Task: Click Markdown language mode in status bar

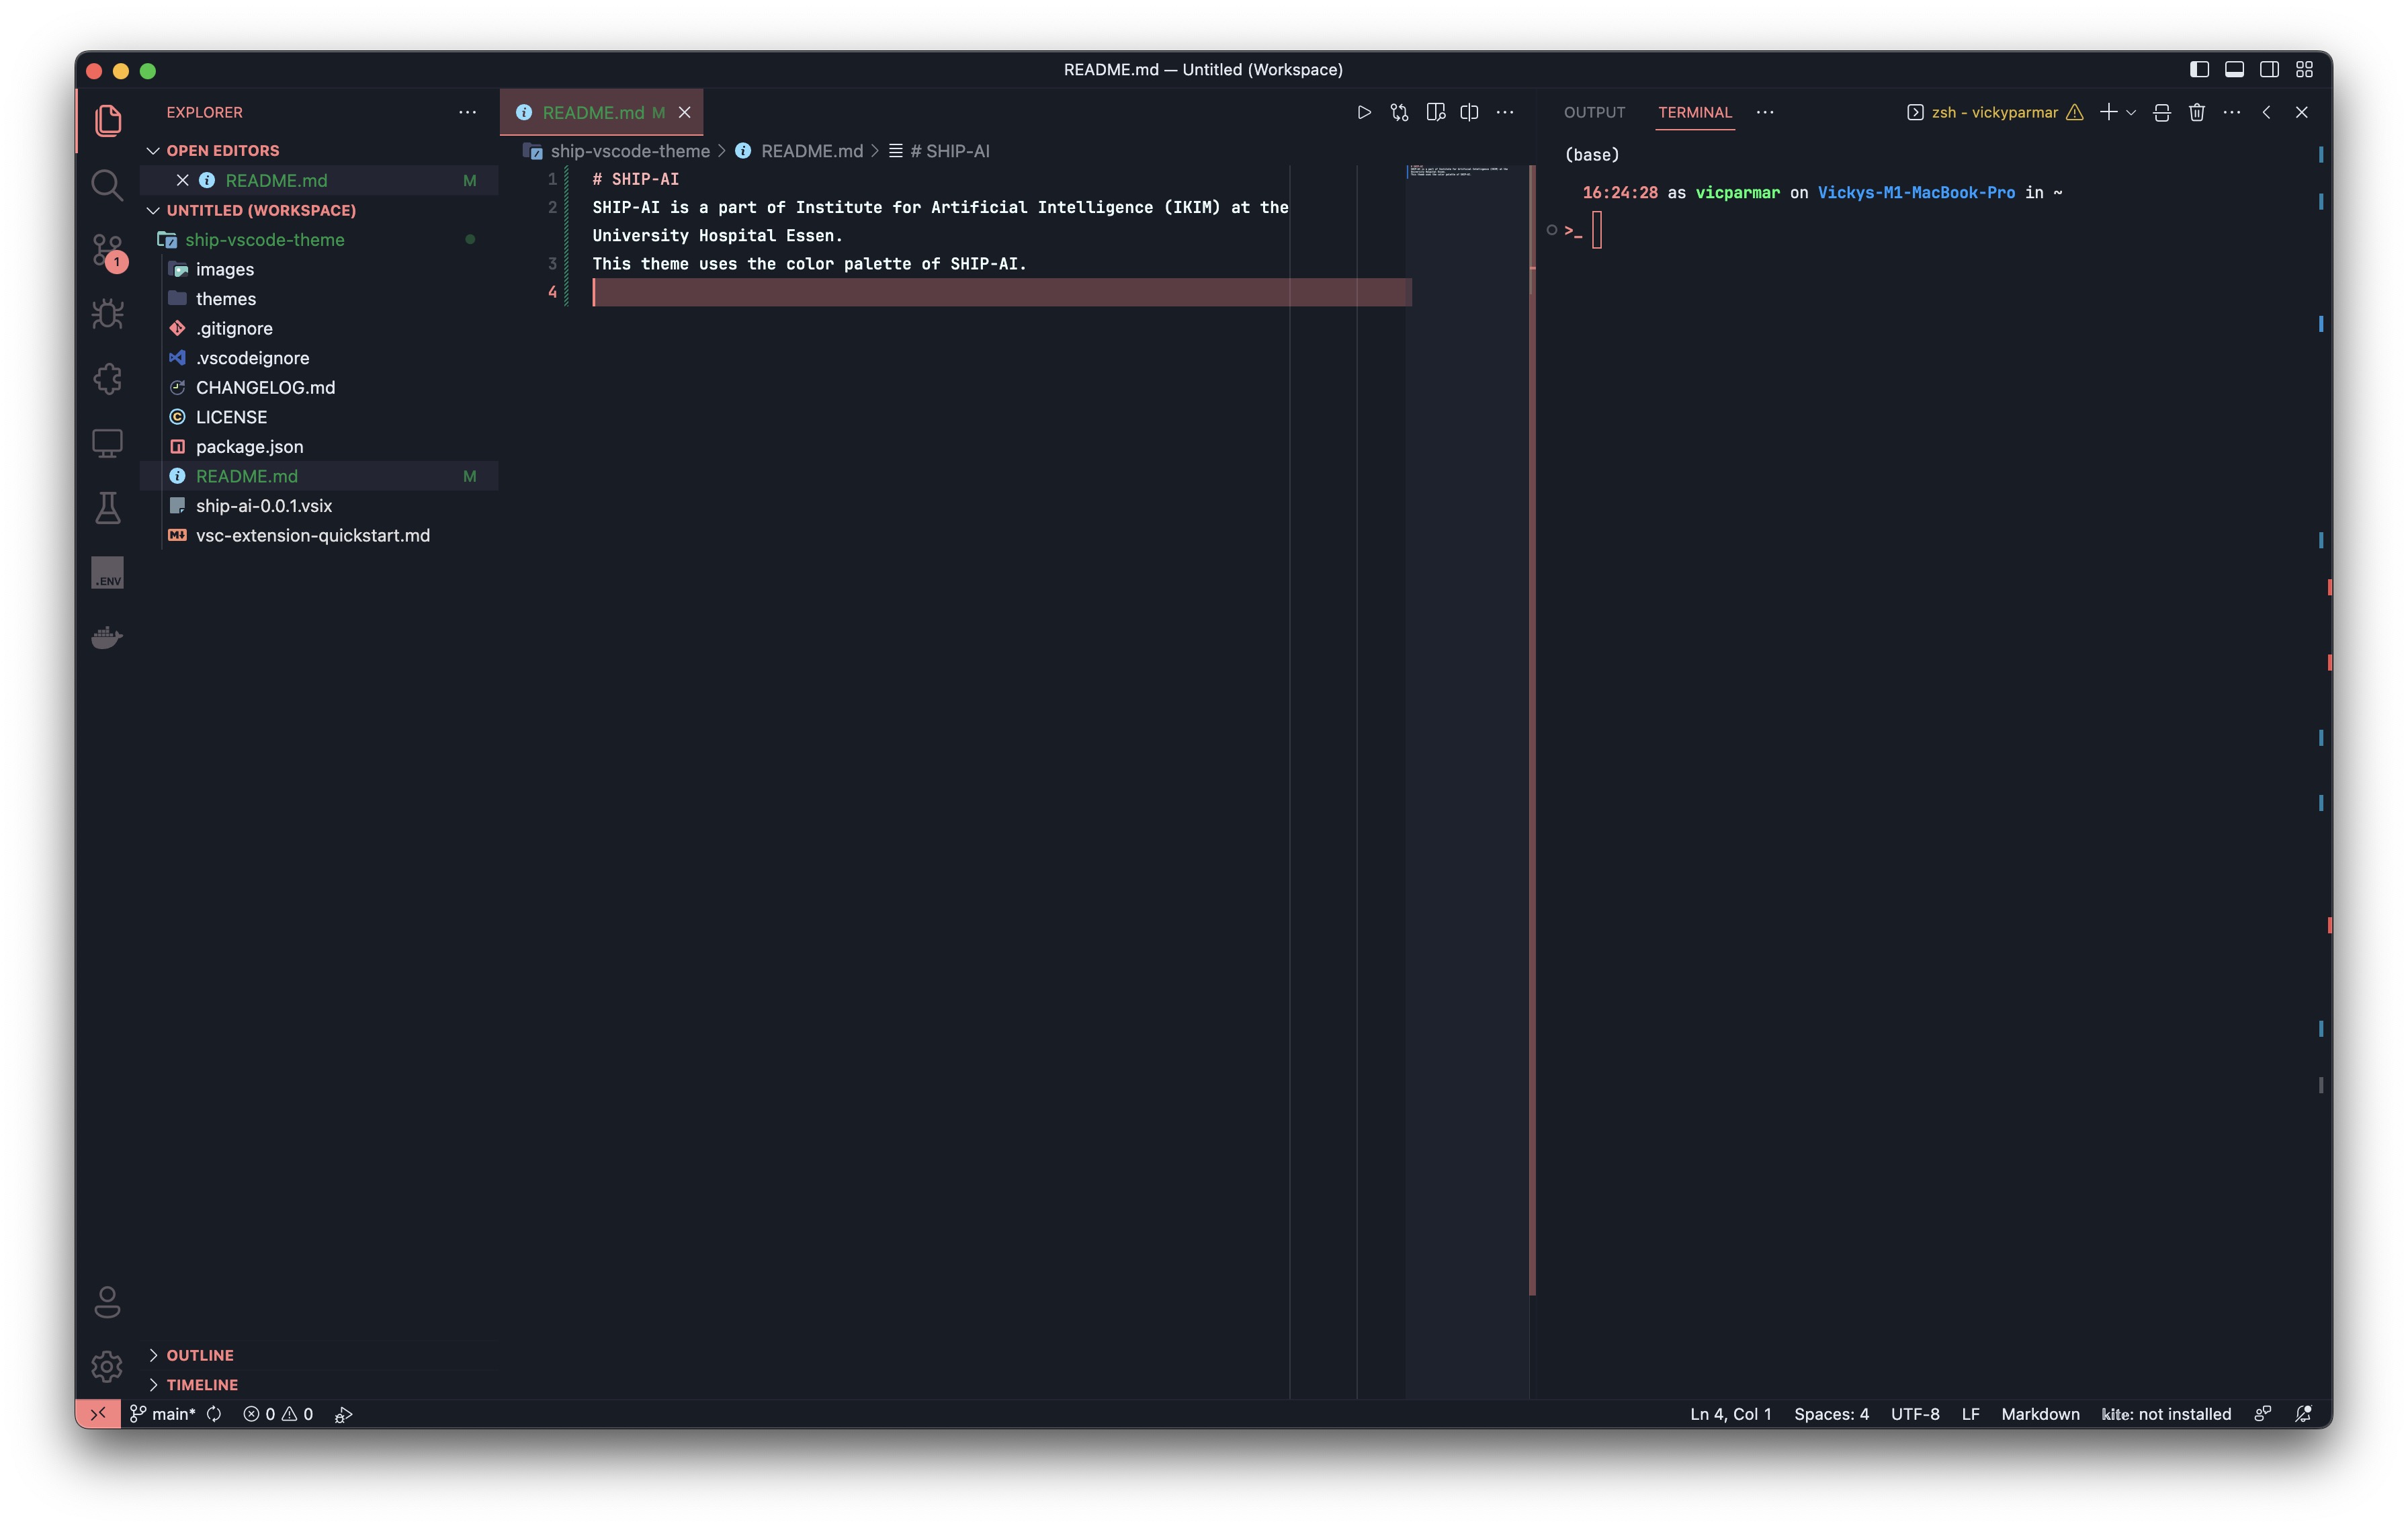Action: point(2039,1414)
